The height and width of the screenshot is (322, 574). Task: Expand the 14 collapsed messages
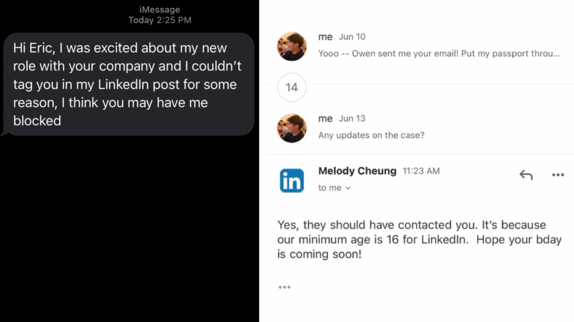pyautogui.click(x=292, y=87)
